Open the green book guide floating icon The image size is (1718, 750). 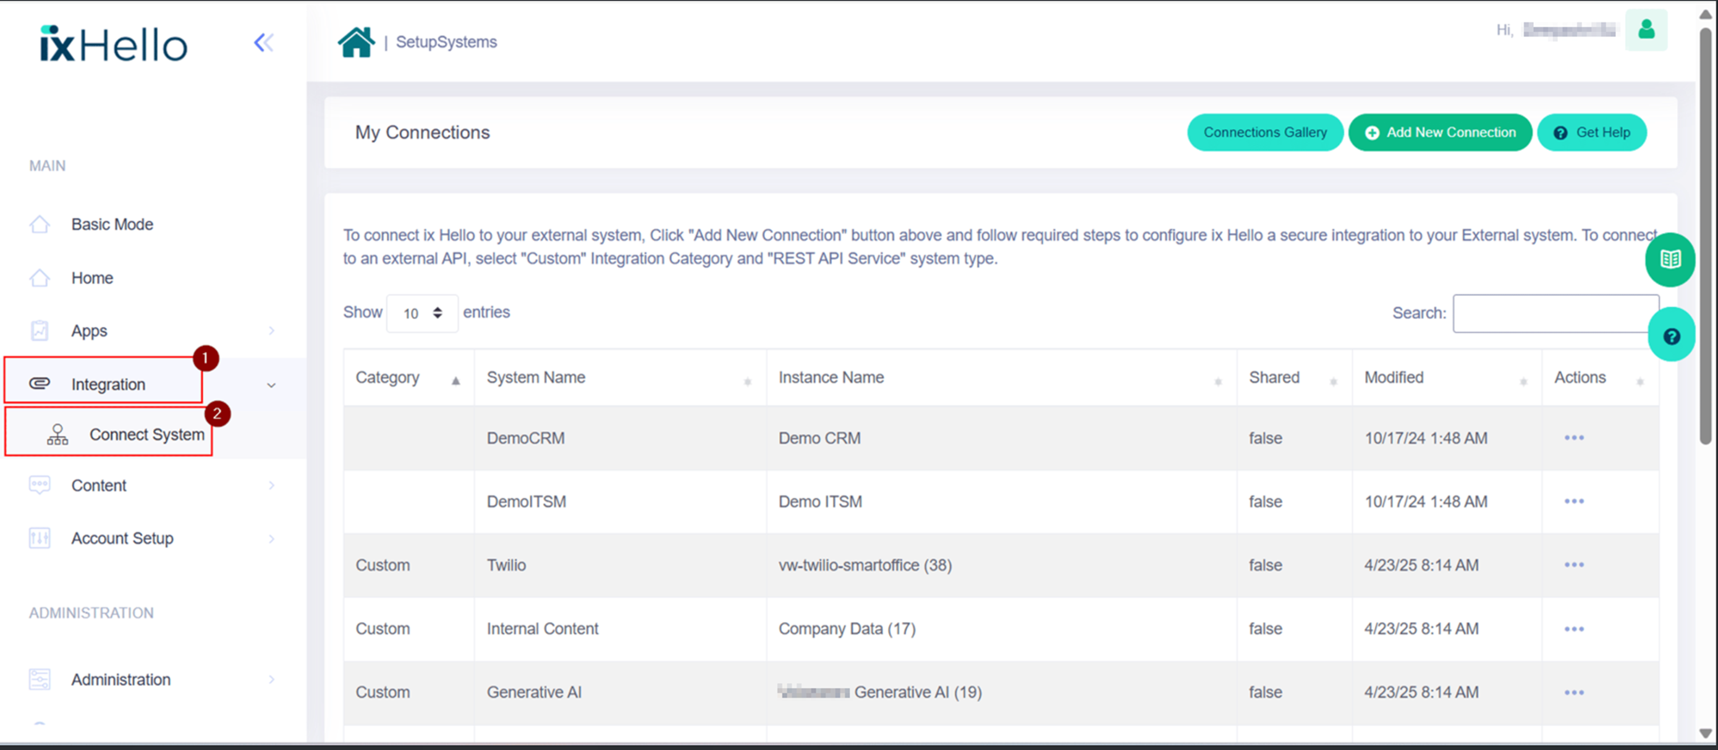tap(1669, 259)
